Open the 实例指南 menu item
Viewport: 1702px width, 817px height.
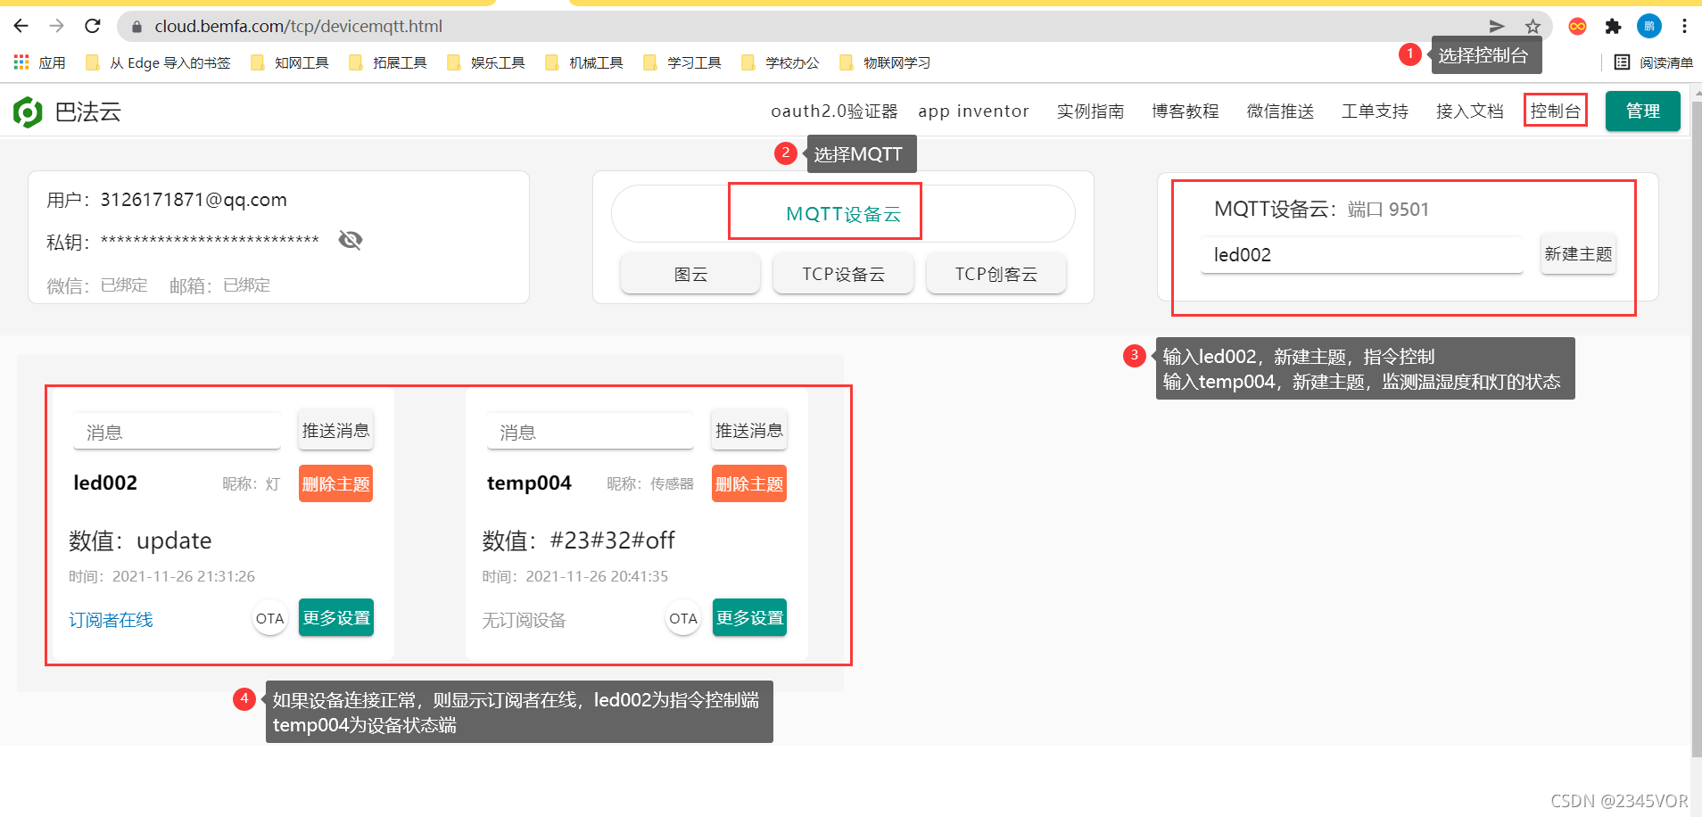1090,111
